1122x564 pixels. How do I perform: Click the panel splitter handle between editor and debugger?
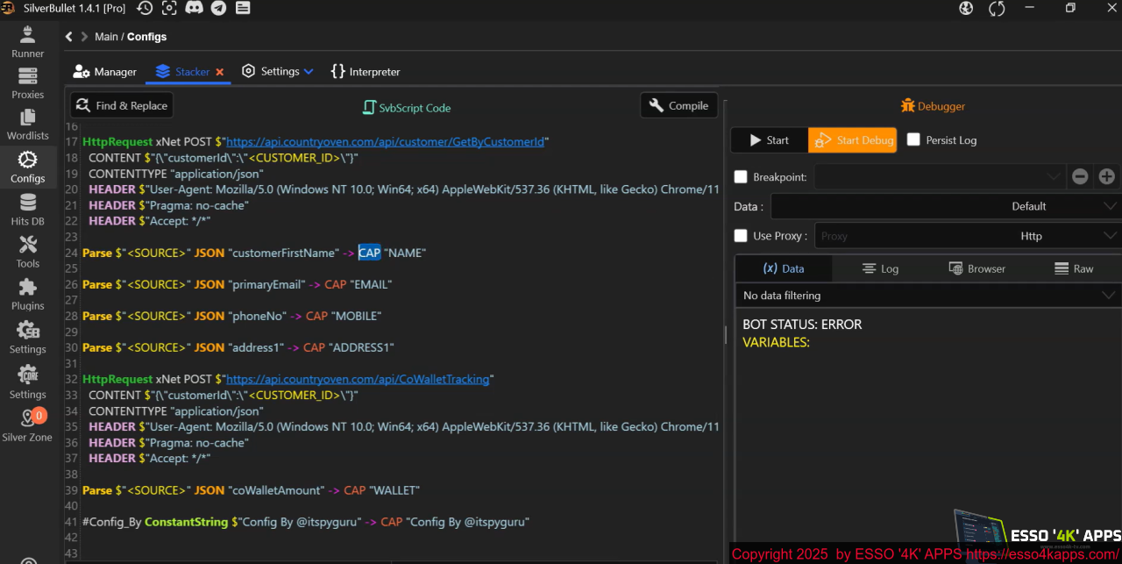725,334
